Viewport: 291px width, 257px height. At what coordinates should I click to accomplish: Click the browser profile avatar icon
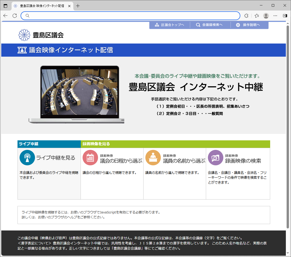point(266,16)
